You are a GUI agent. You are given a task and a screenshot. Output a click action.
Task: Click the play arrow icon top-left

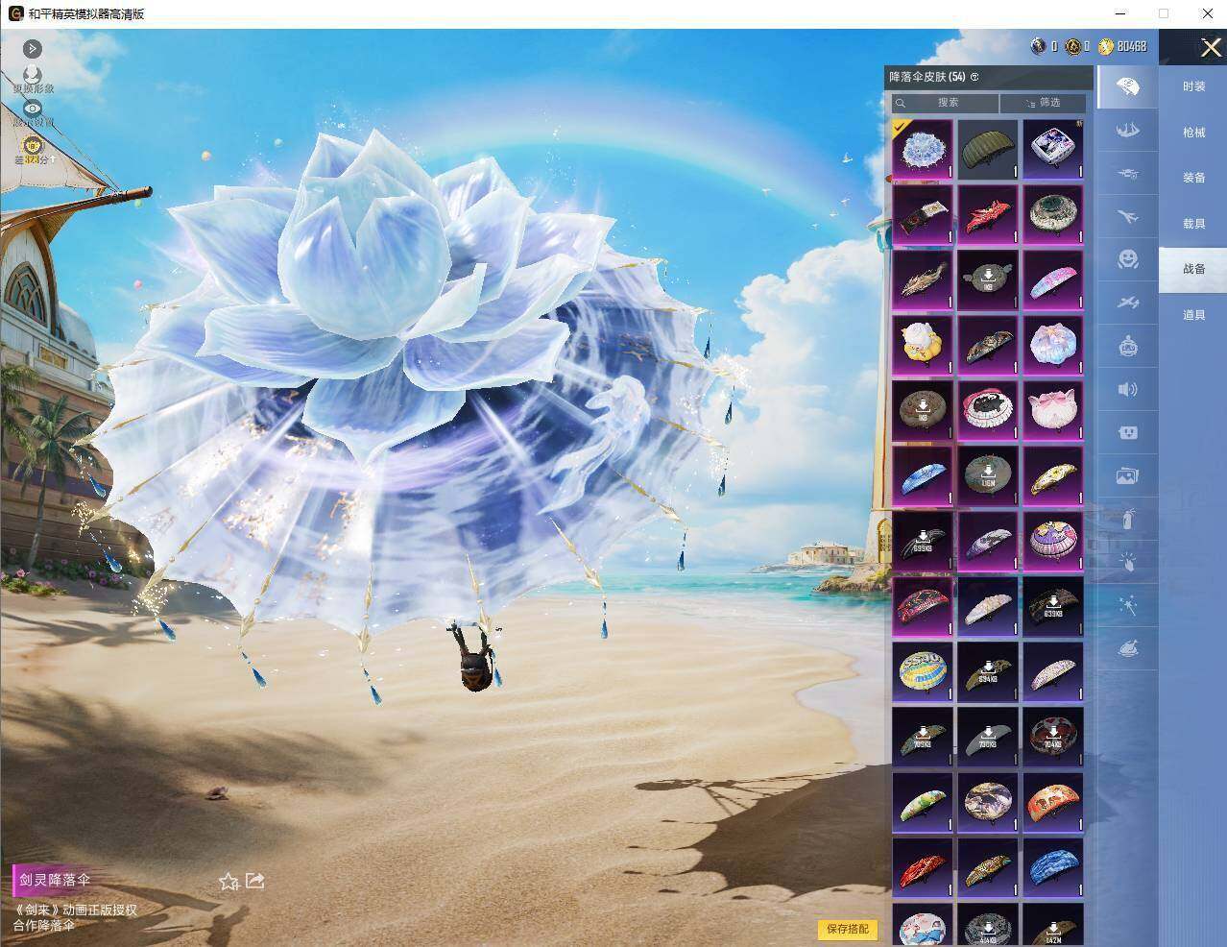coord(32,48)
